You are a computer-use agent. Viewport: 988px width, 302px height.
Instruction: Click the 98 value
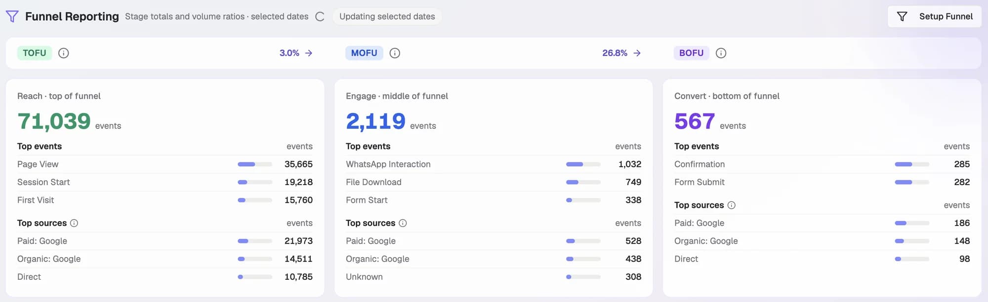coord(964,259)
